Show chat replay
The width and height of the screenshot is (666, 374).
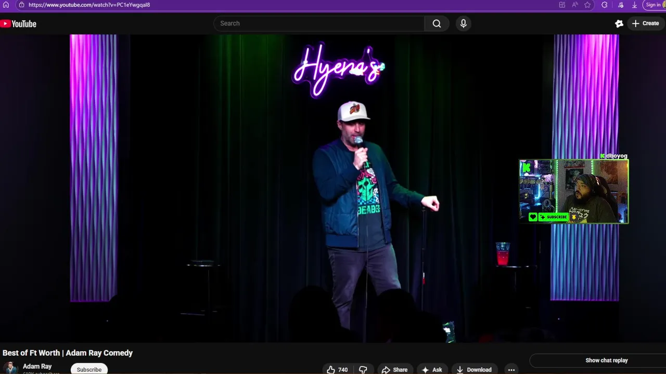[597, 360]
